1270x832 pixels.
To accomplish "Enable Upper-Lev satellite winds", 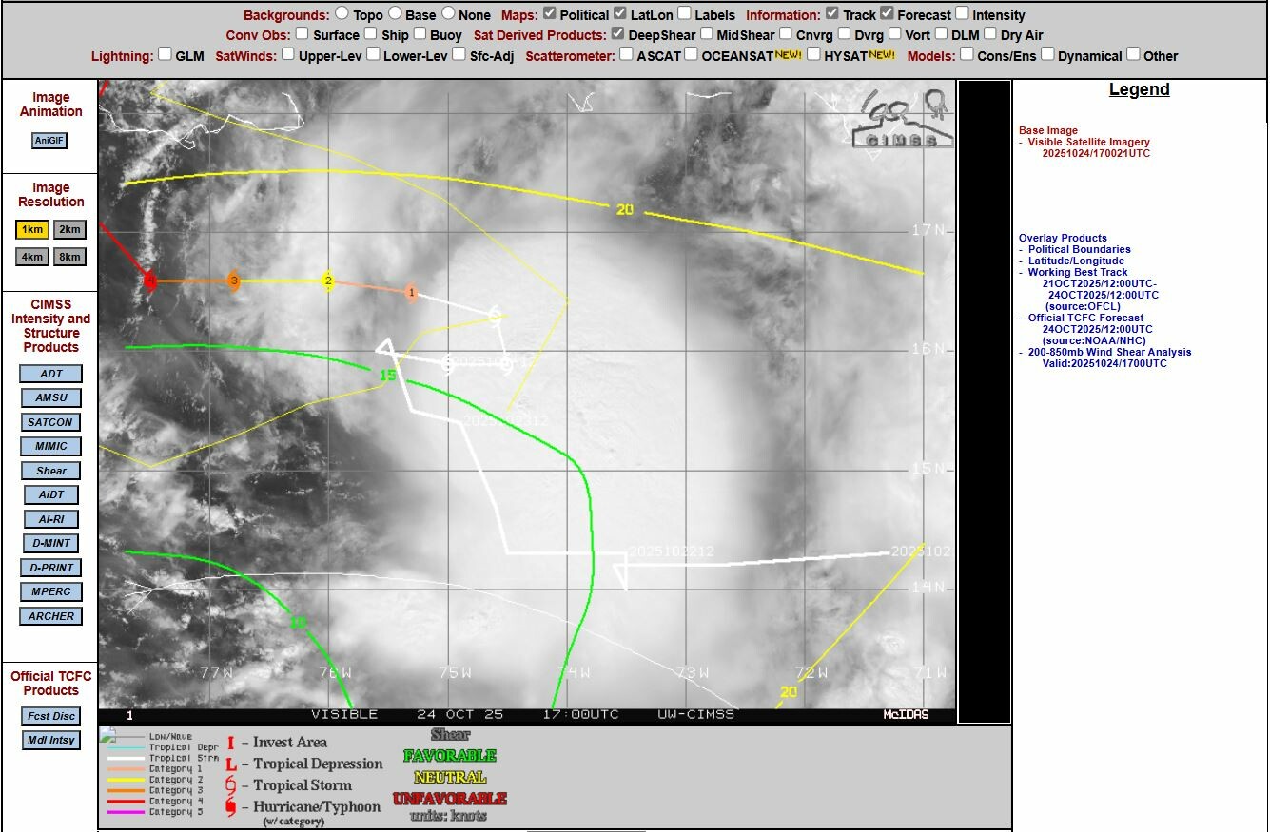I will click(288, 54).
